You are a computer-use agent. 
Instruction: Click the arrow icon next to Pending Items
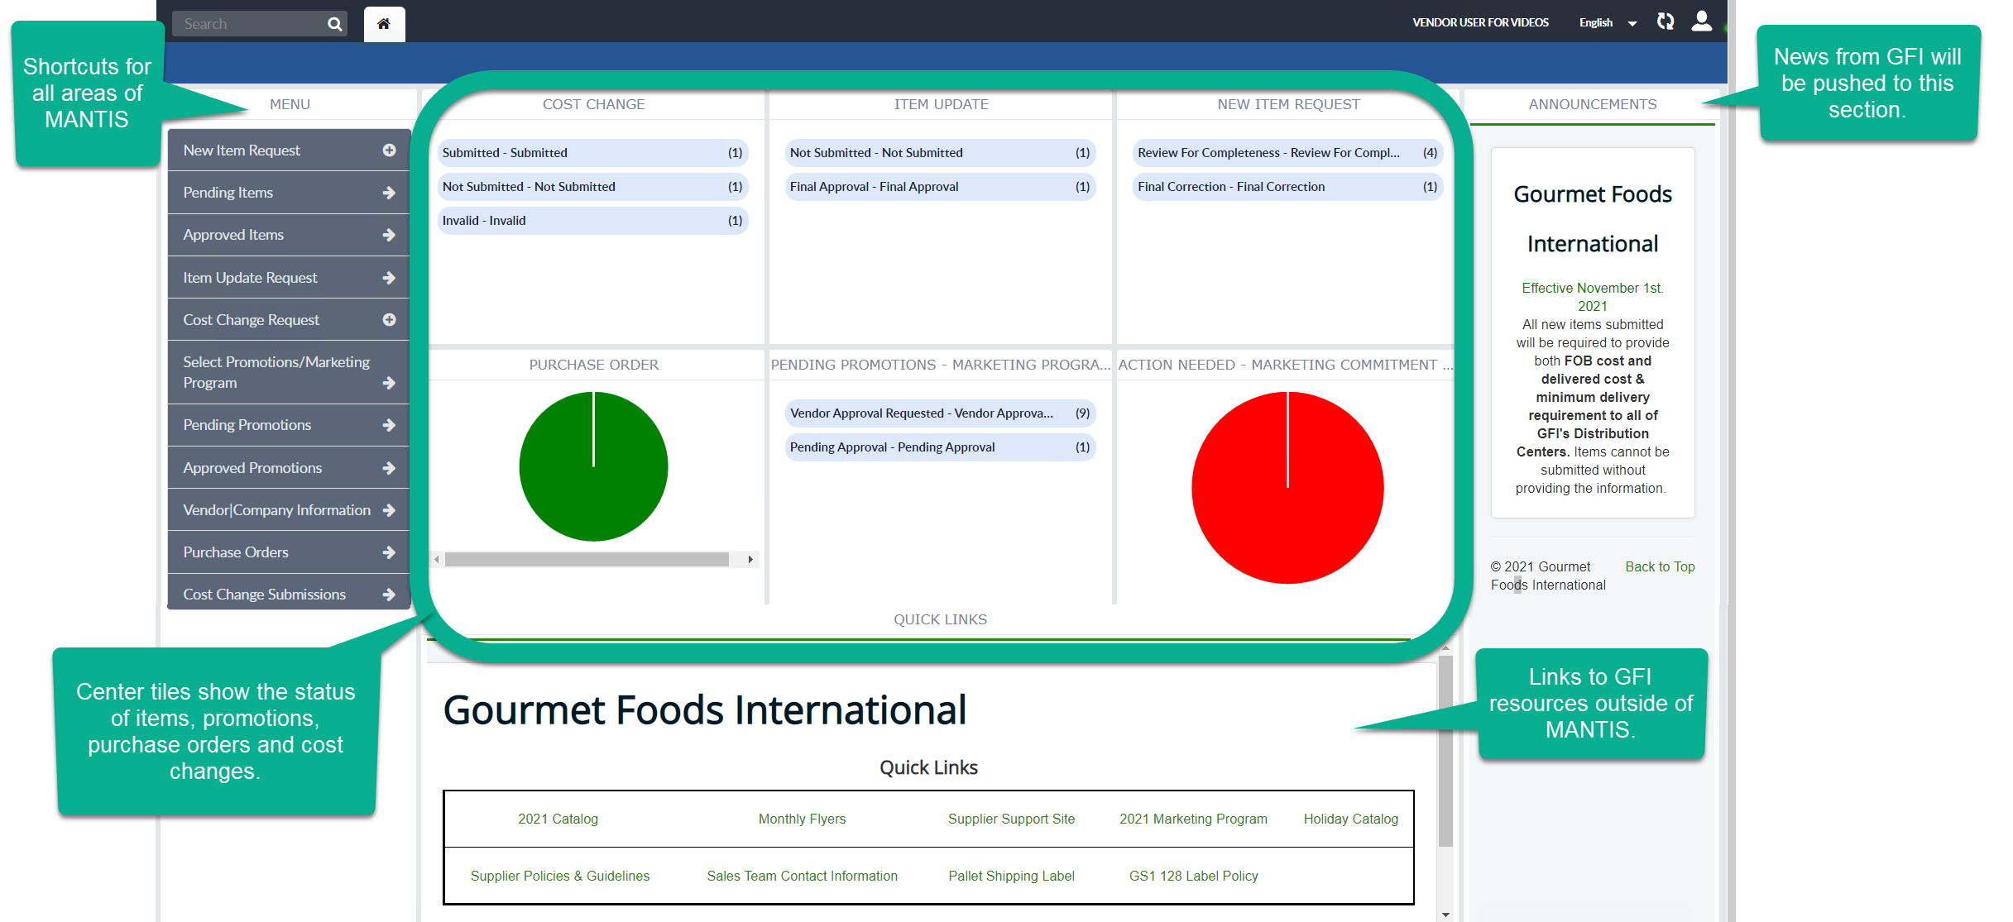(389, 192)
